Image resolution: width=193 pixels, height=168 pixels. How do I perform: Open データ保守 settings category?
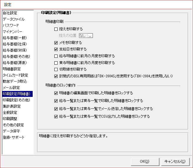12,131
